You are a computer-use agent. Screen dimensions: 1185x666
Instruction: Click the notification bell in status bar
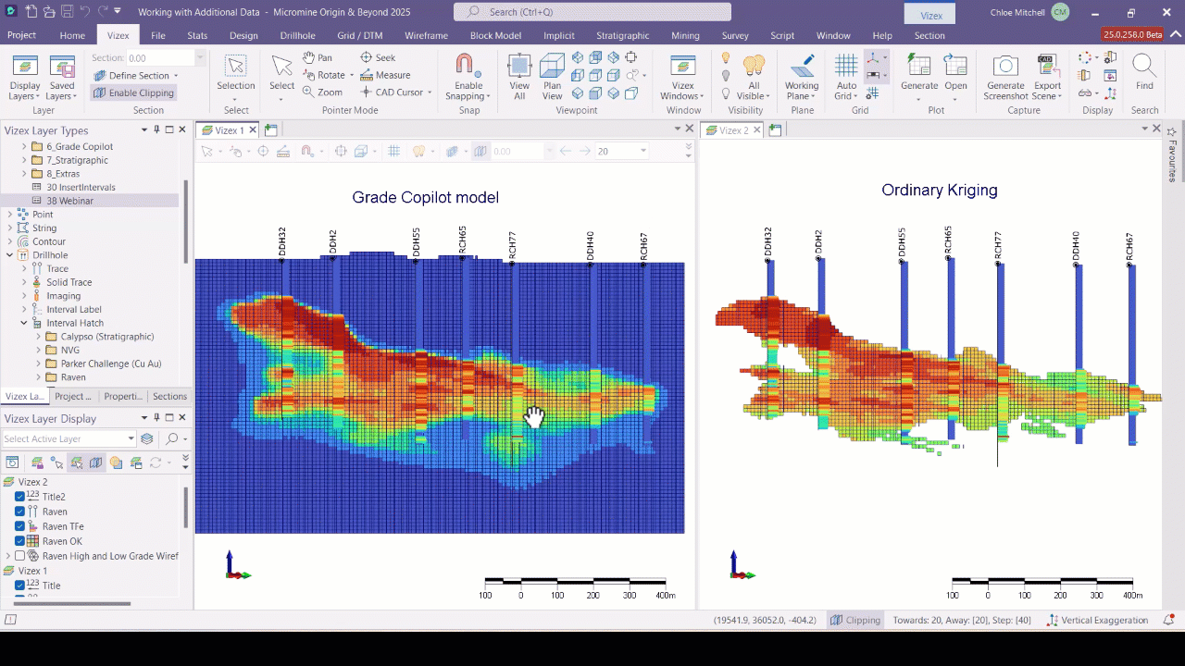[x=1169, y=620]
